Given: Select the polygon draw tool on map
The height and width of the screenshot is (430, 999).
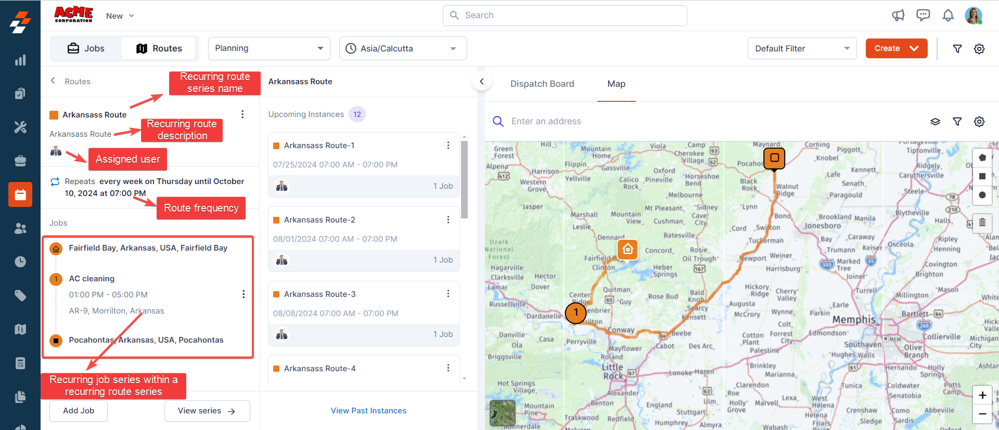Looking at the screenshot, I should coord(982,158).
